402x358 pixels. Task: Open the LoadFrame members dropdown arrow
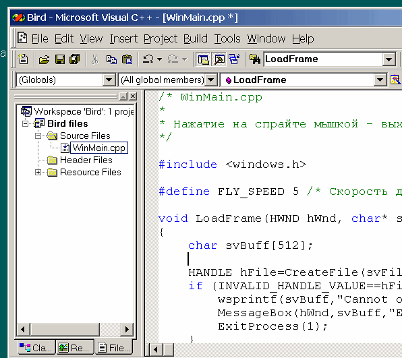pos(380,80)
